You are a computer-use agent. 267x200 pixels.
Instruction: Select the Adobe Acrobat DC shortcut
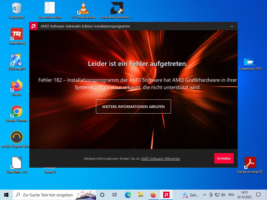pyautogui.click(x=250, y=165)
